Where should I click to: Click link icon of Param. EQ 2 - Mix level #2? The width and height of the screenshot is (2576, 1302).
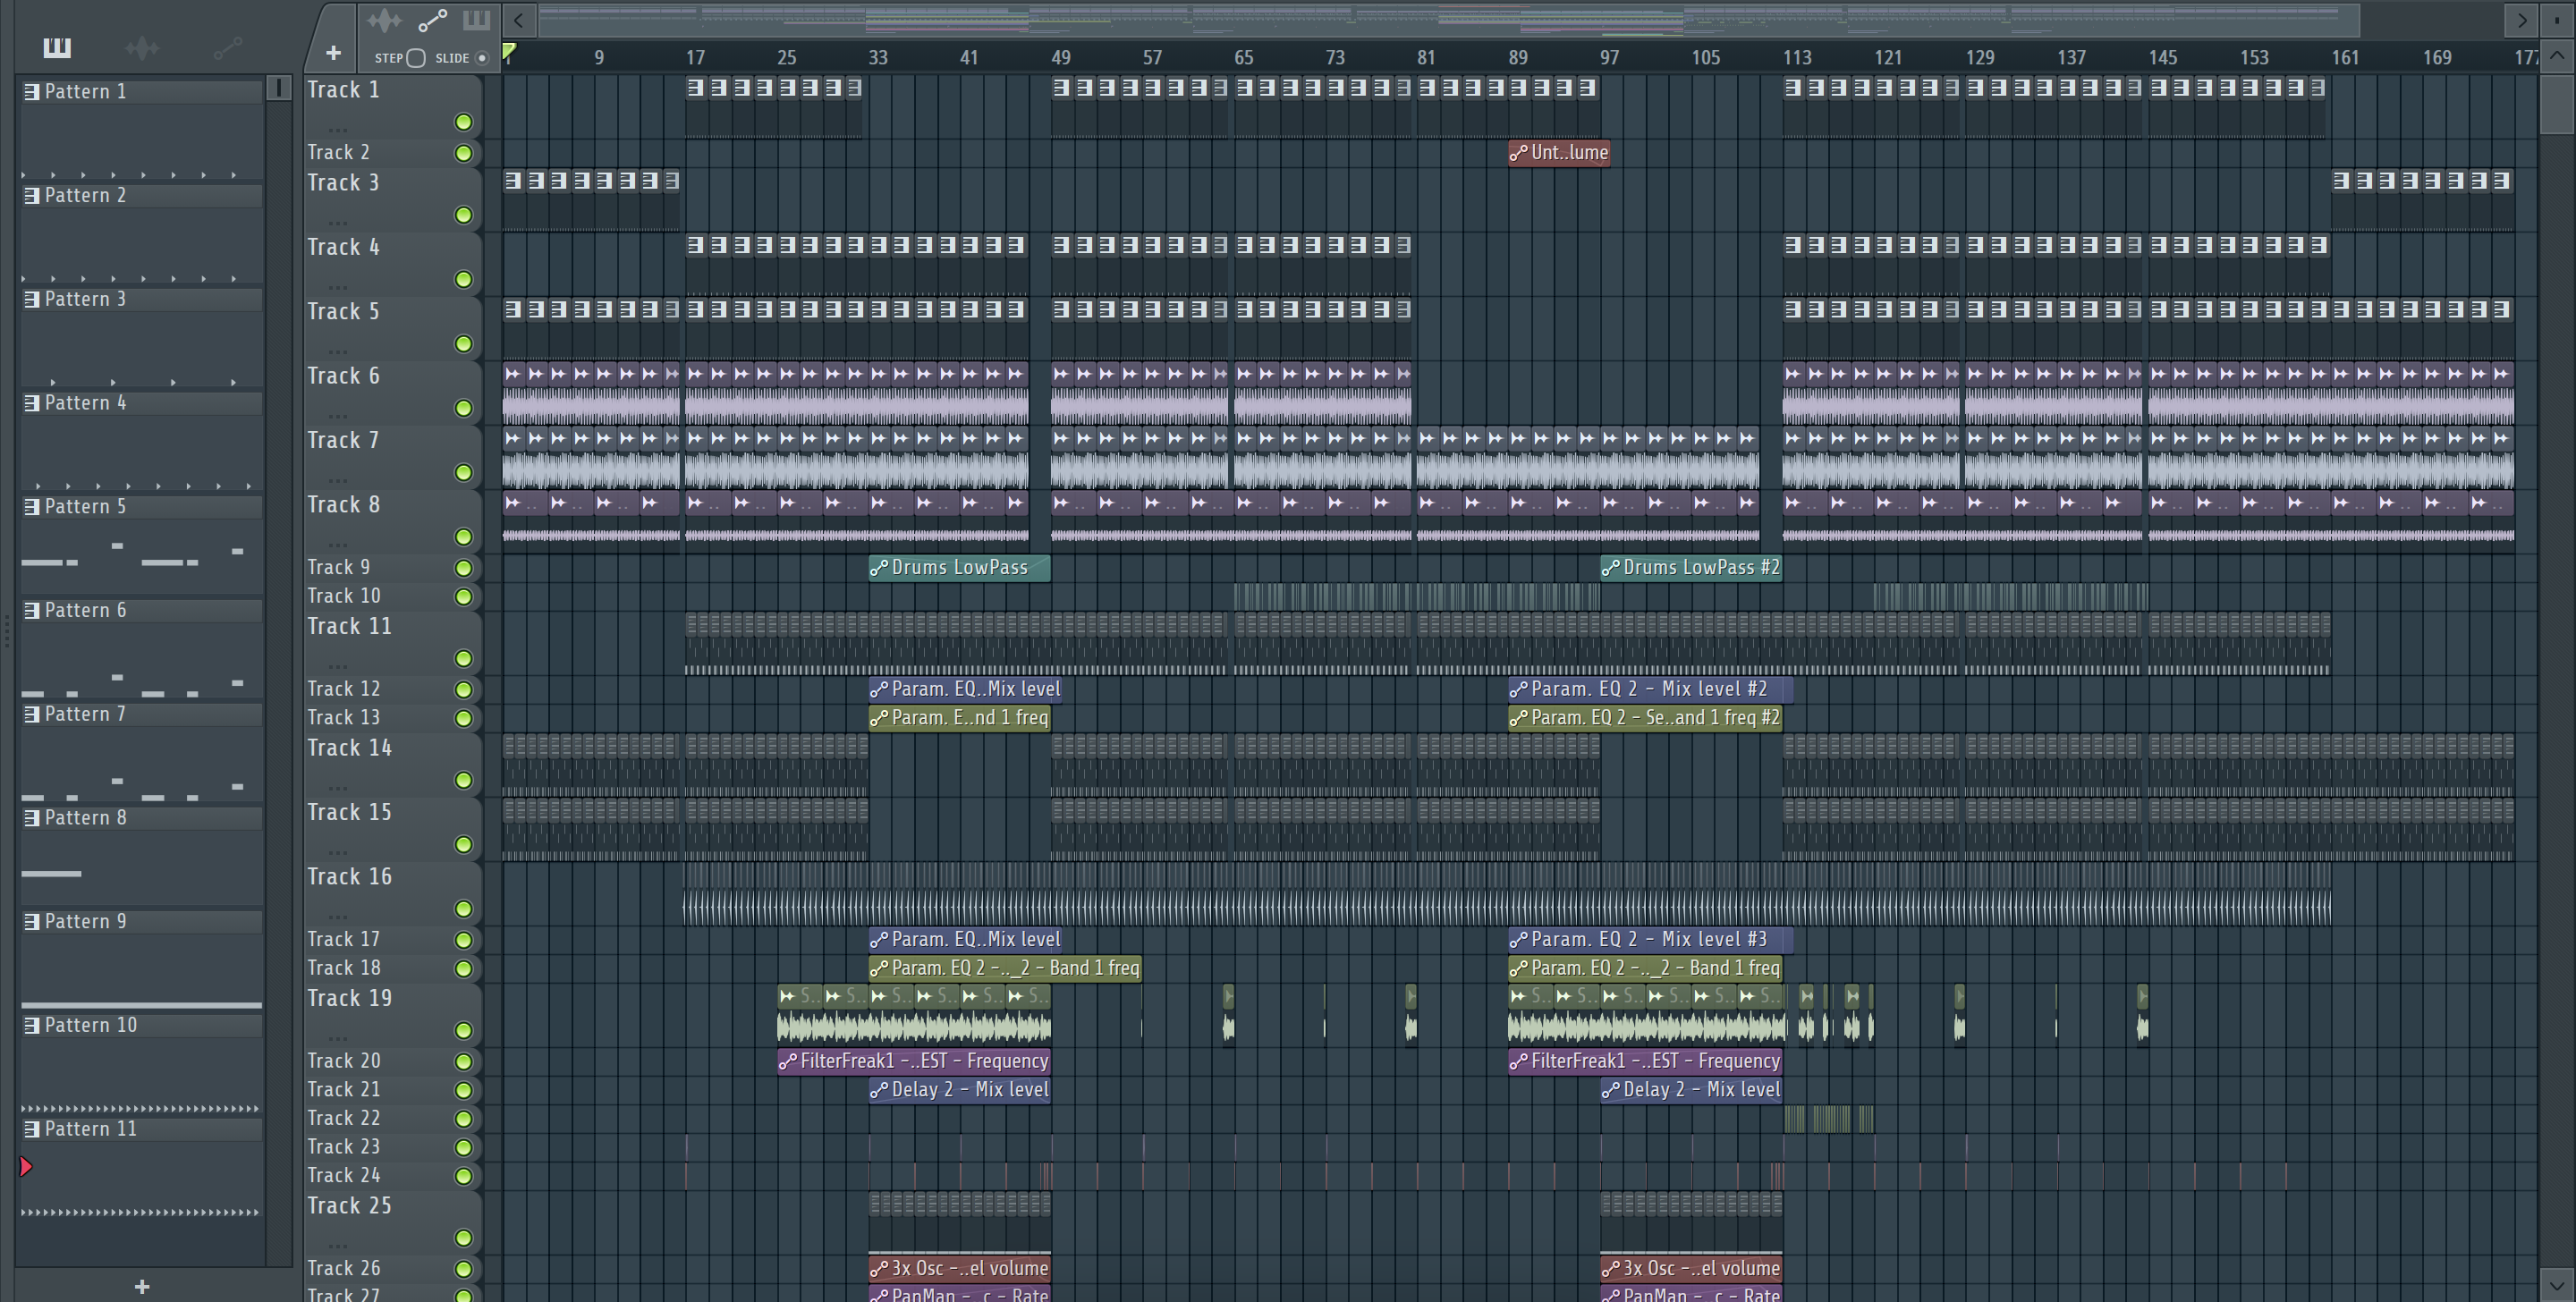pos(1518,689)
